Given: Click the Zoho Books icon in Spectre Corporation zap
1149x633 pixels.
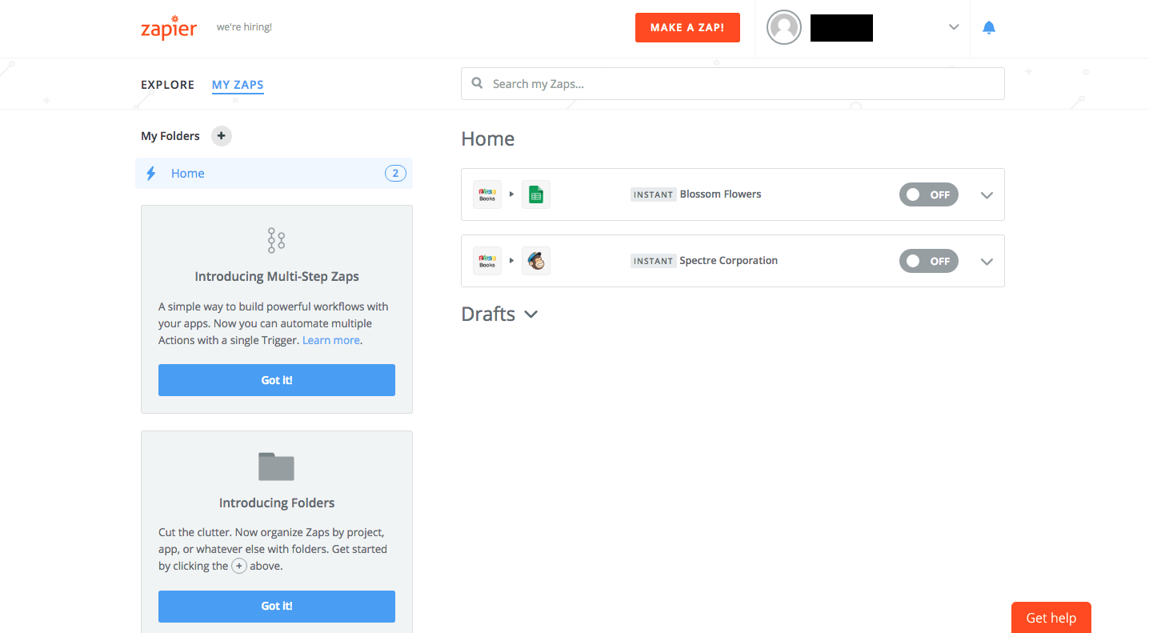Looking at the screenshot, I should point(487,261).
